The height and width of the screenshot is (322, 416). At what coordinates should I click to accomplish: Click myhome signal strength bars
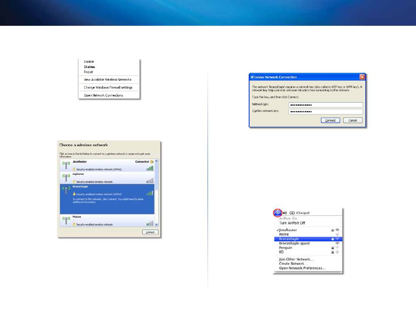click(x=150, y=181)
